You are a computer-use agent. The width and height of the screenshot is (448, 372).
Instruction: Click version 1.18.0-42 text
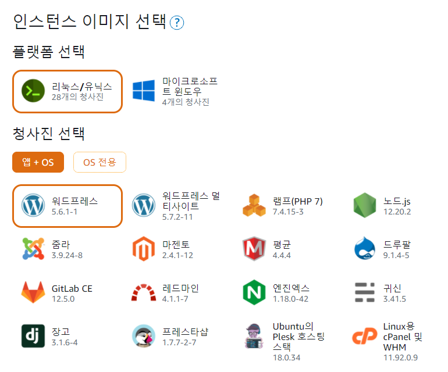(x=290, y=299)
